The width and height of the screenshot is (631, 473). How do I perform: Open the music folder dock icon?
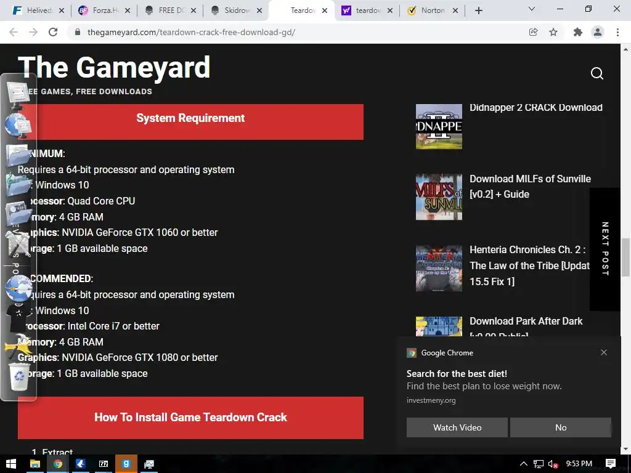click(18, 184)
